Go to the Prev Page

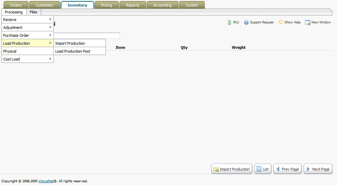(x=288, y=169)
